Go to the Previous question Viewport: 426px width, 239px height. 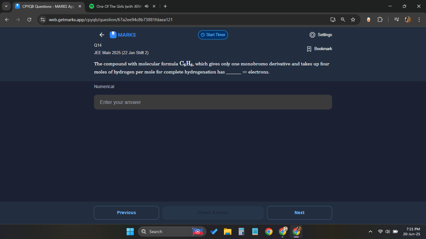126,213
